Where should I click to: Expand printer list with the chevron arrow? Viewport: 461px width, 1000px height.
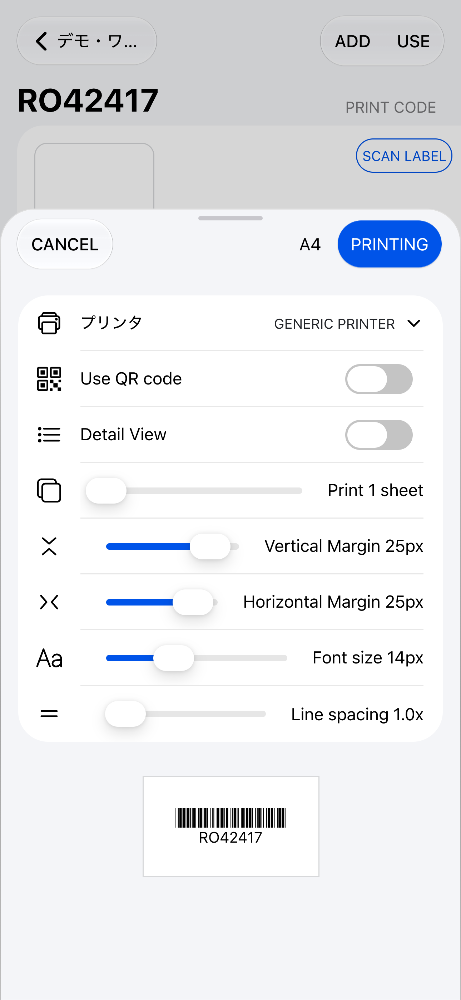(414, 323)
